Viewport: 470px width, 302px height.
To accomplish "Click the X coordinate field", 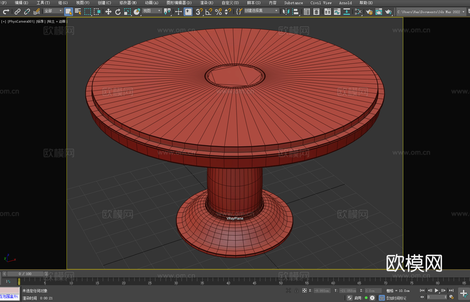I will click(x=322, y=291).
